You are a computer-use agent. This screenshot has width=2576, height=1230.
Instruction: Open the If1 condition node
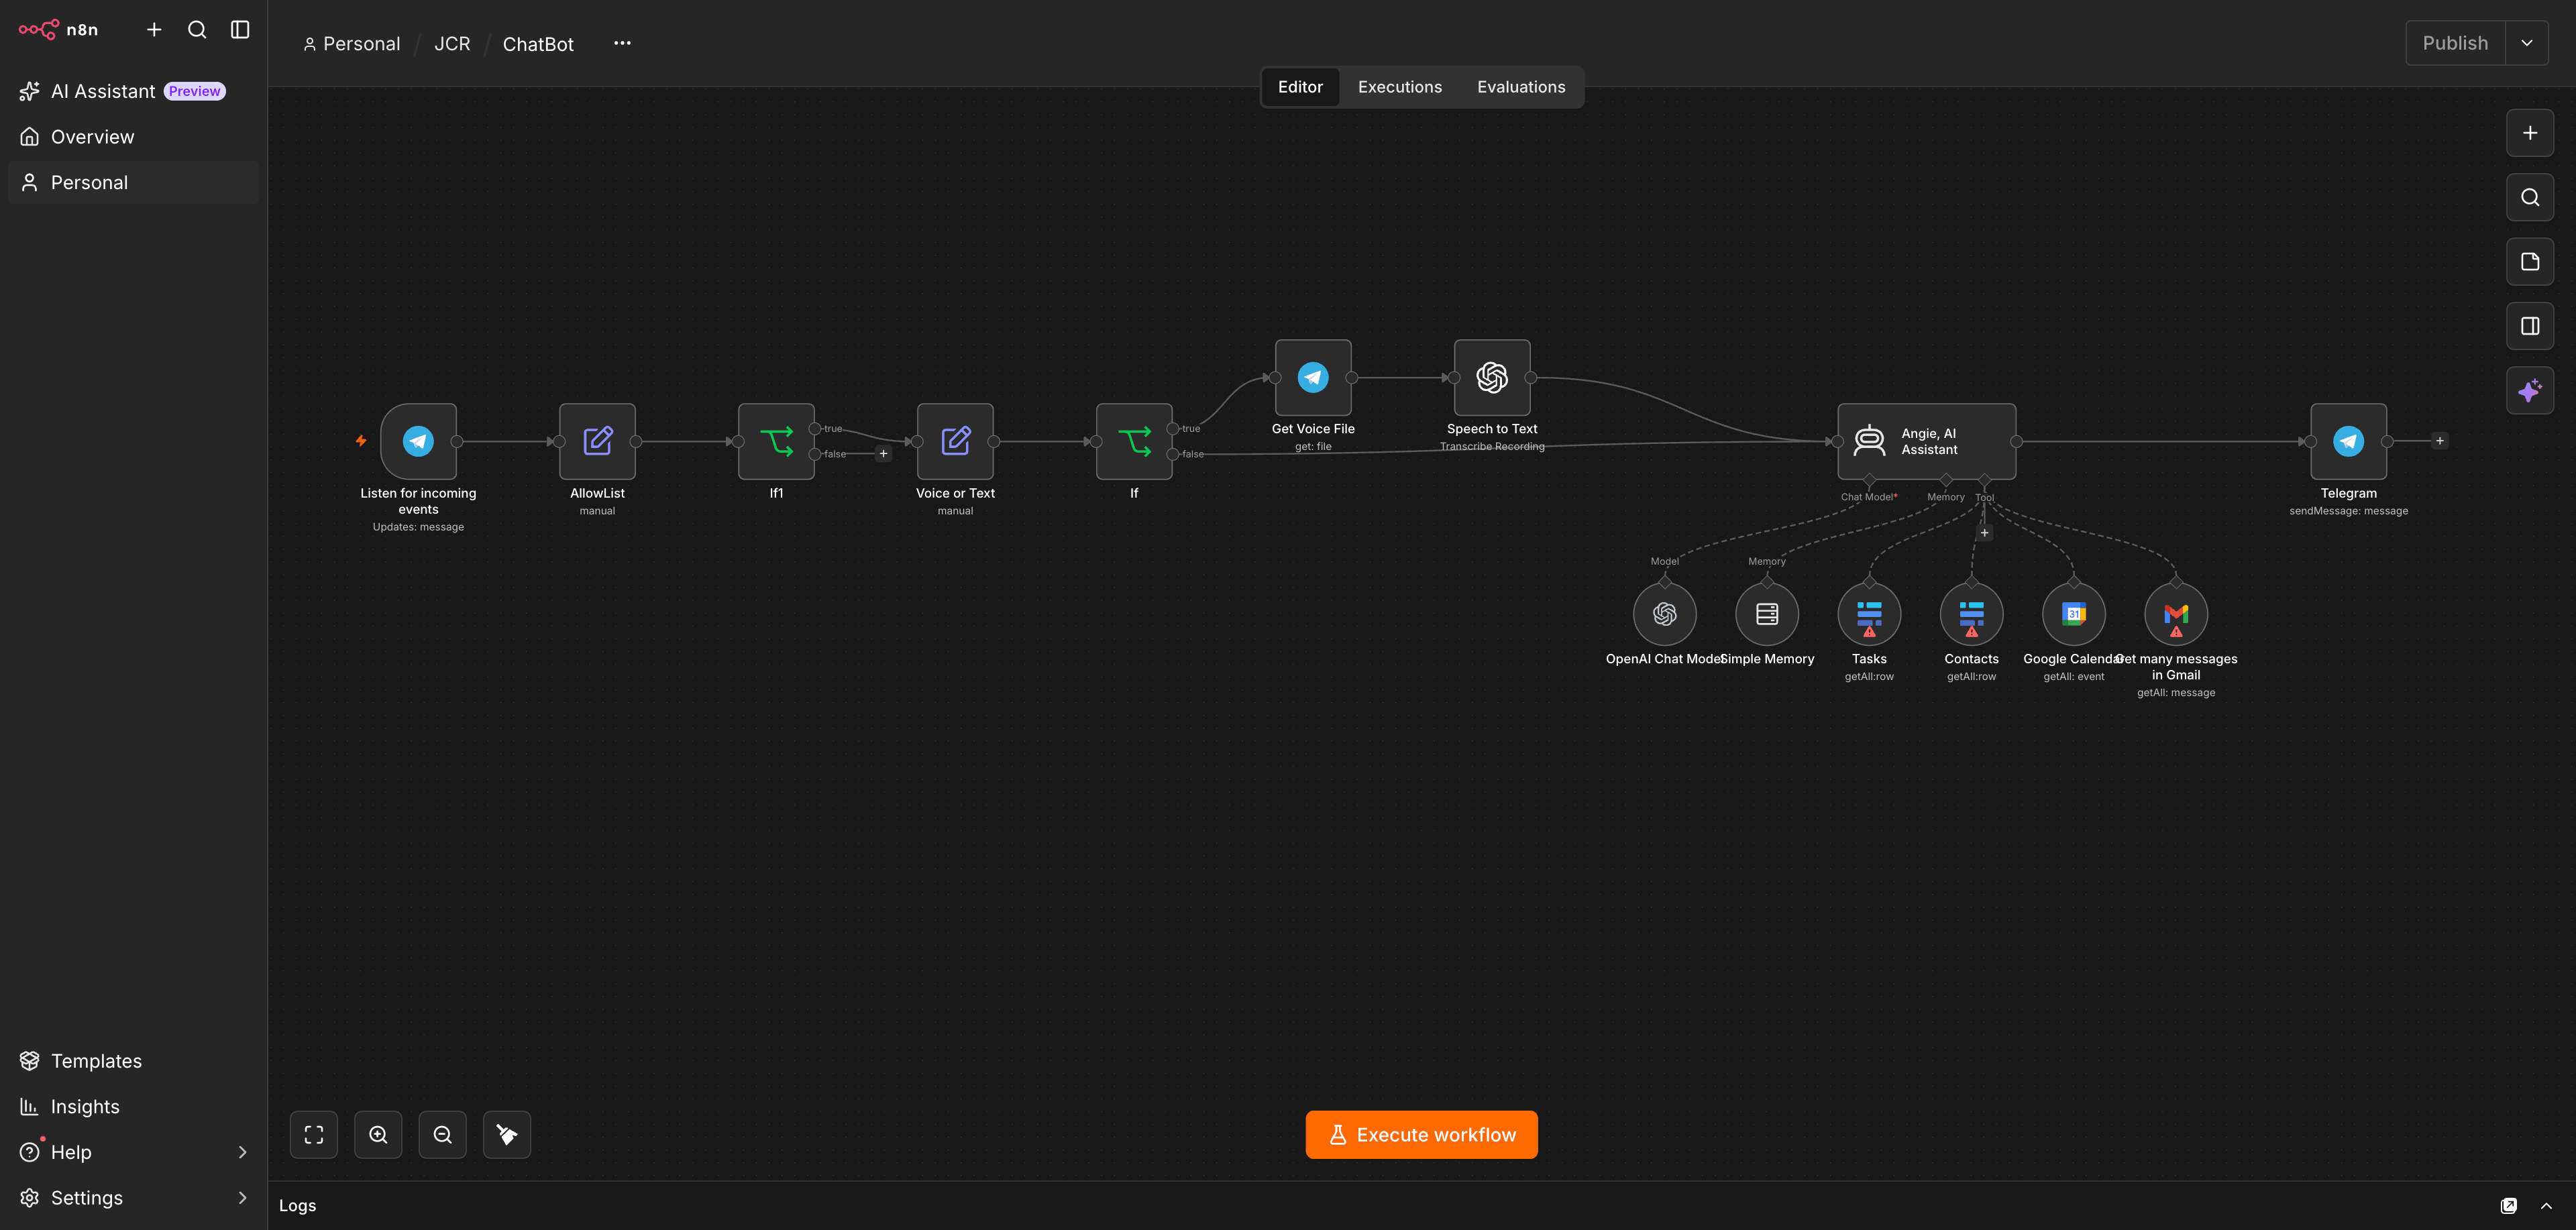pos(776,441)
